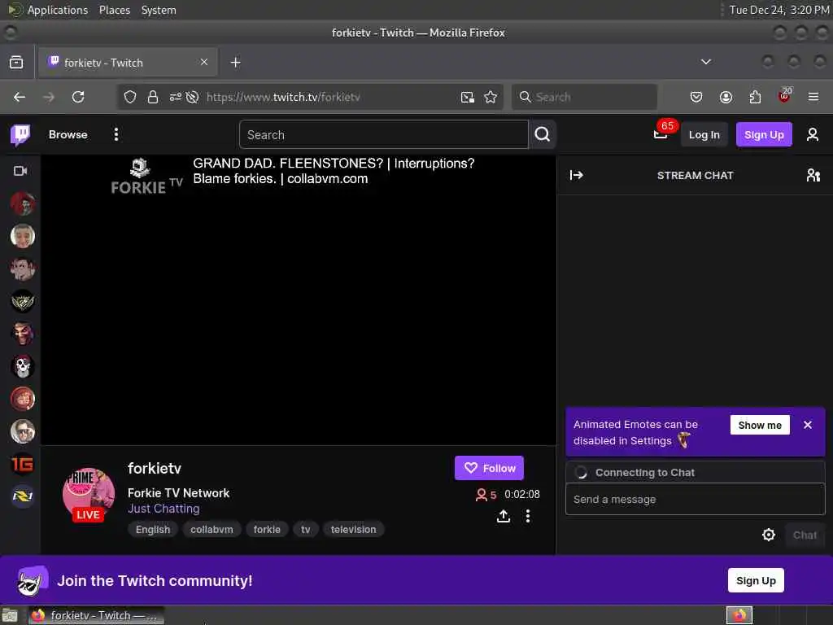The height and width of the screenshot is (625, 833).
Task: Dismiss the Animated Emotes notice
Action: pyautogui.click(x=808, y=425)
